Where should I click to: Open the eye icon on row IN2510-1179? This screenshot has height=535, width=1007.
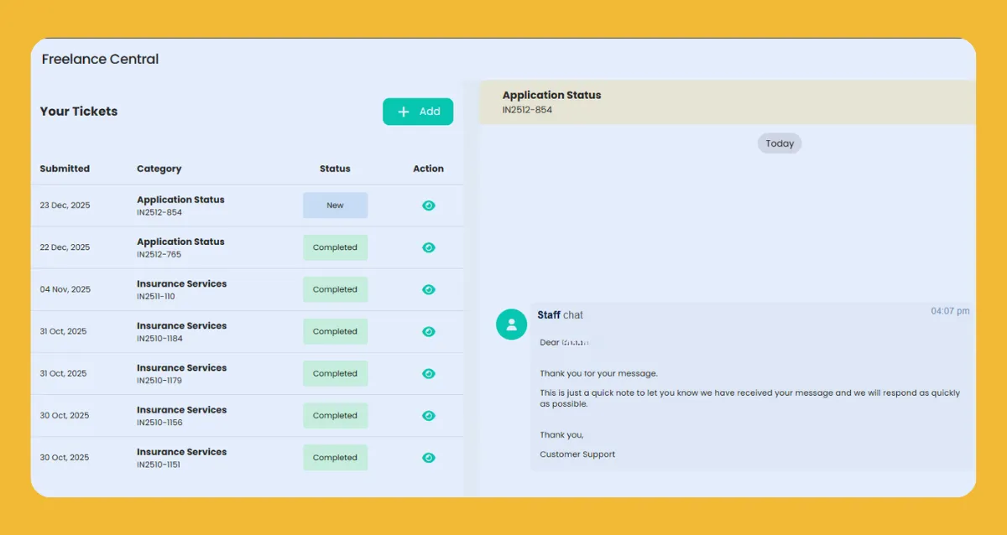[x=429, y=372]
